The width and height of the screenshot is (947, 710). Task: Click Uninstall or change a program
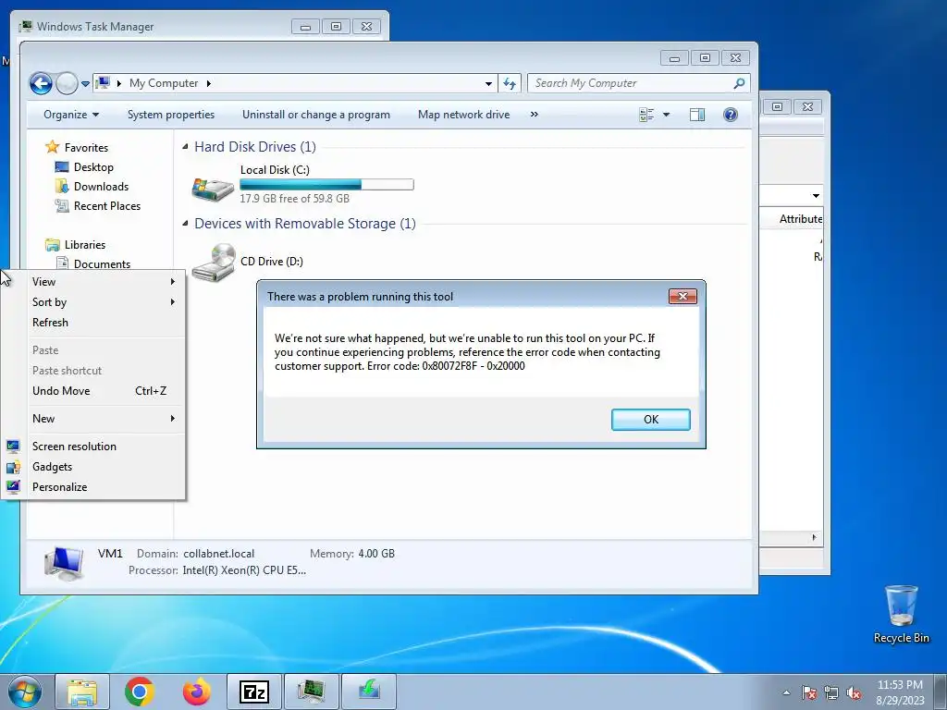point(316,115)
